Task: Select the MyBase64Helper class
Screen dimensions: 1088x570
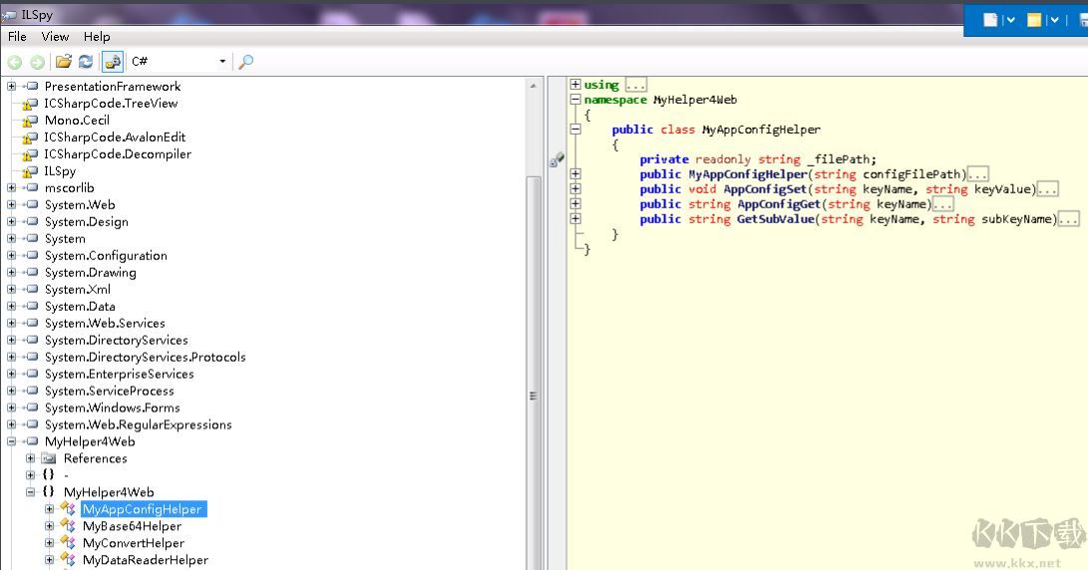Action: (x=132, y=526)
